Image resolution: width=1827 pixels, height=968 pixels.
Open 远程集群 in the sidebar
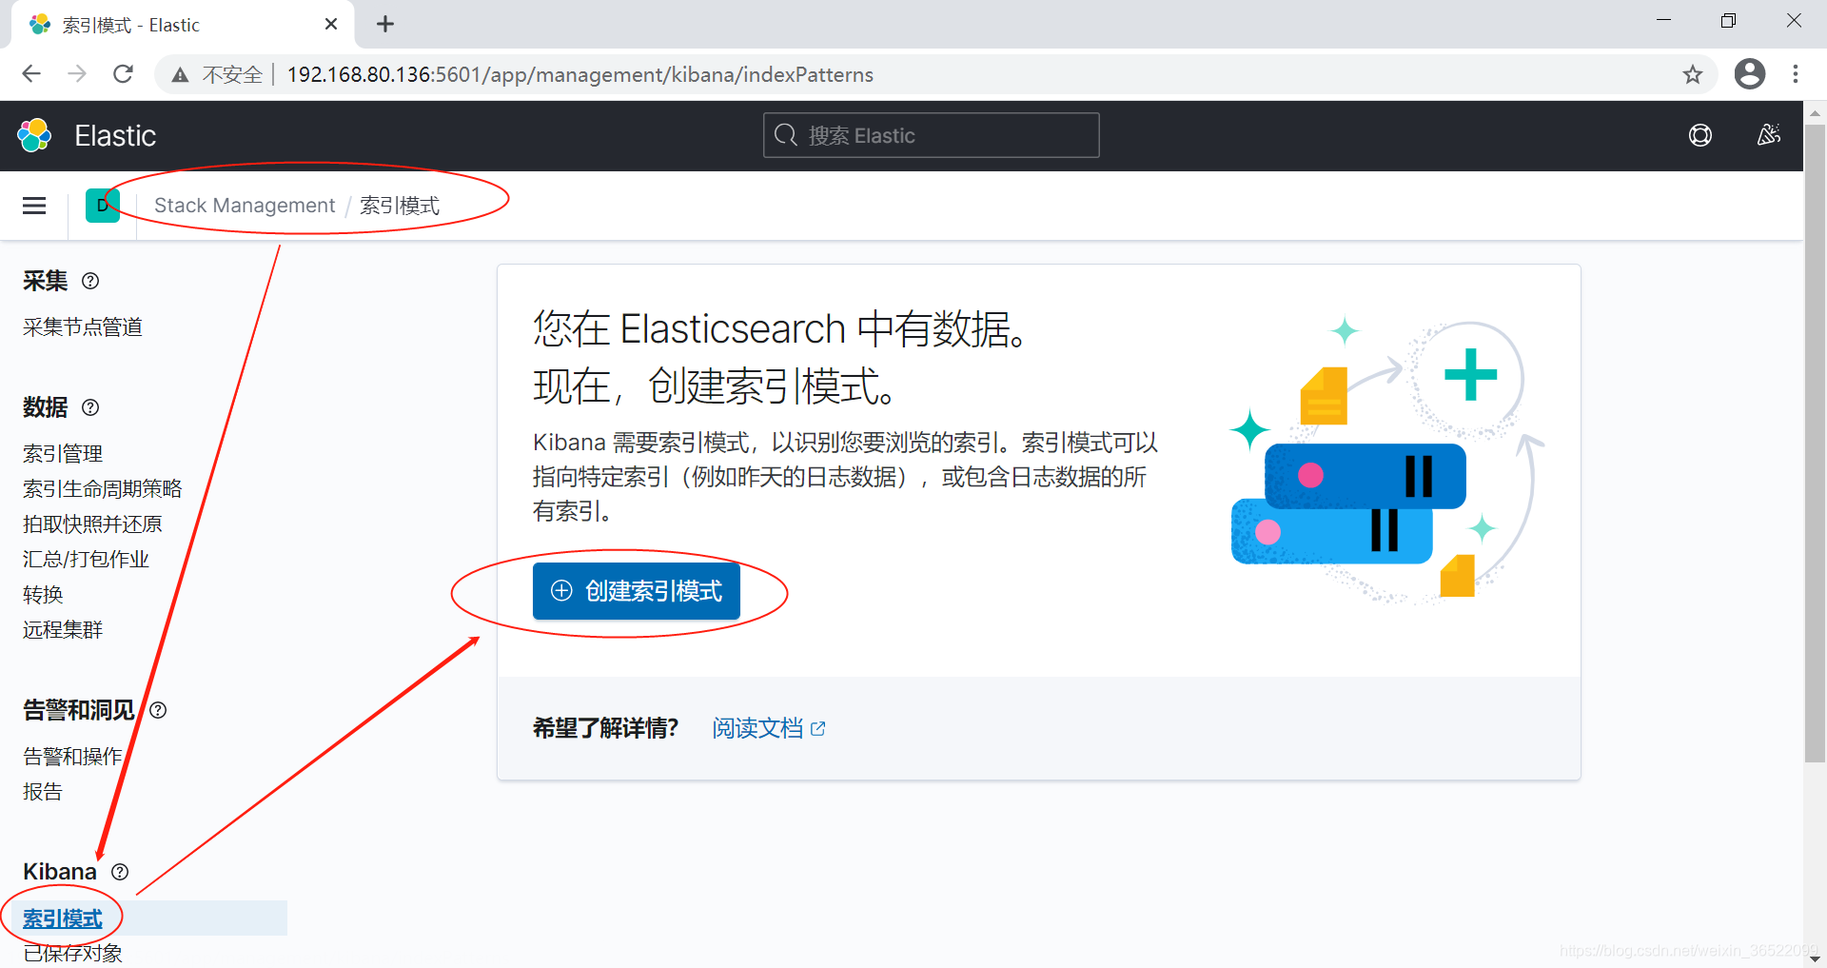click(x=63, y=630)
